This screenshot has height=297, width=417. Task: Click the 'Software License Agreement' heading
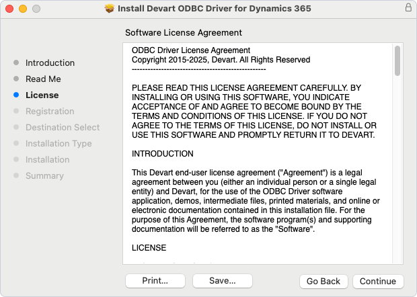coord(184,33)
